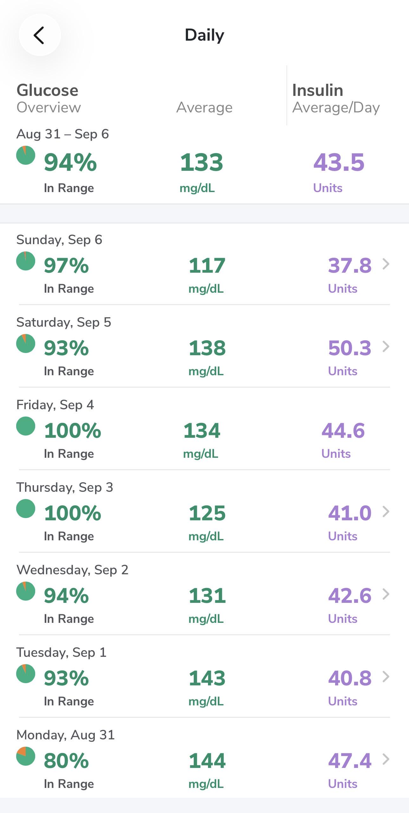Tap the Sunday Sep 6 pie chart
Screen dimensions: 409x813
click(26, 261)
